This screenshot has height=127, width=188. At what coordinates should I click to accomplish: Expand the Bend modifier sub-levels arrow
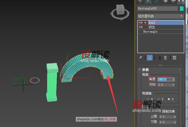click(146, 23)
